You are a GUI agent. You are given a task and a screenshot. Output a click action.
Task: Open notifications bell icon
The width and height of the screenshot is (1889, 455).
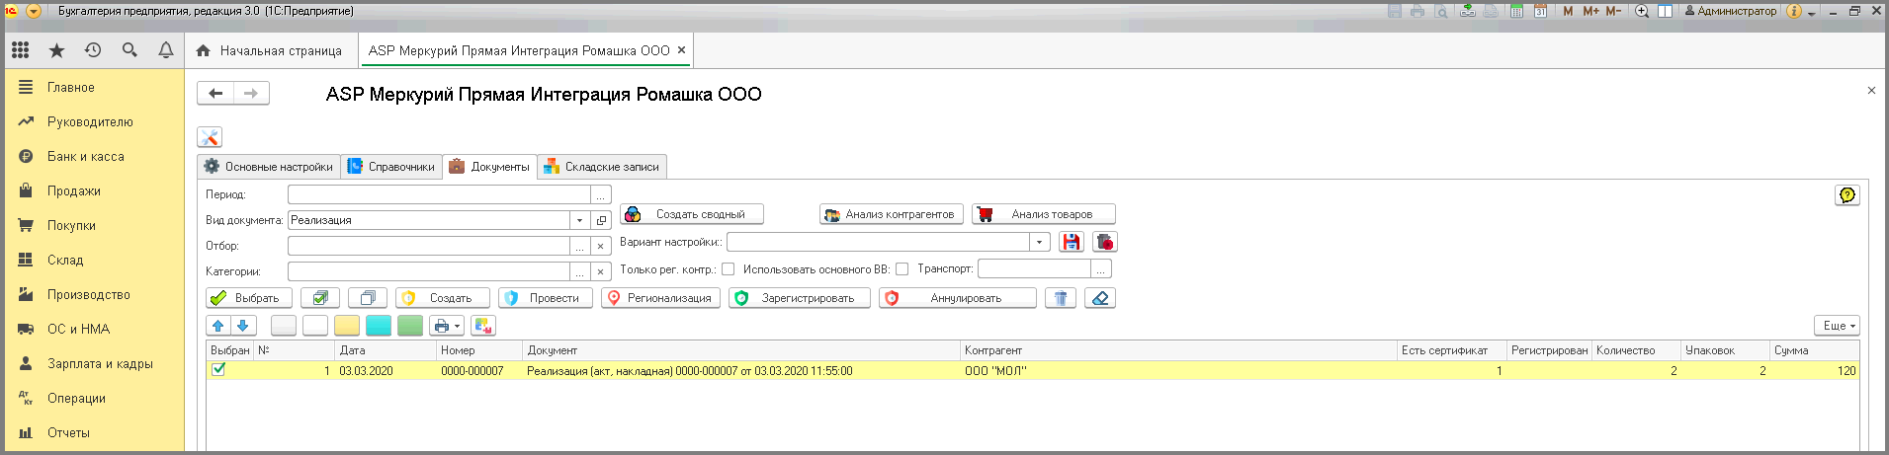pos(166,50)
